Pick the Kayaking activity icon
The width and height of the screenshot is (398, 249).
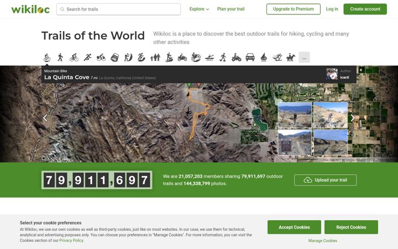pos(210,58)
